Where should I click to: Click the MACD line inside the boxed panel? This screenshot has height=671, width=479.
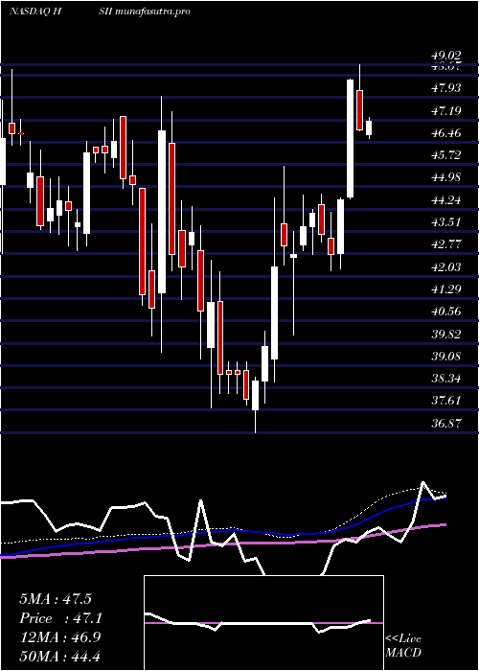pyautogui.click(x=257, y=623)
